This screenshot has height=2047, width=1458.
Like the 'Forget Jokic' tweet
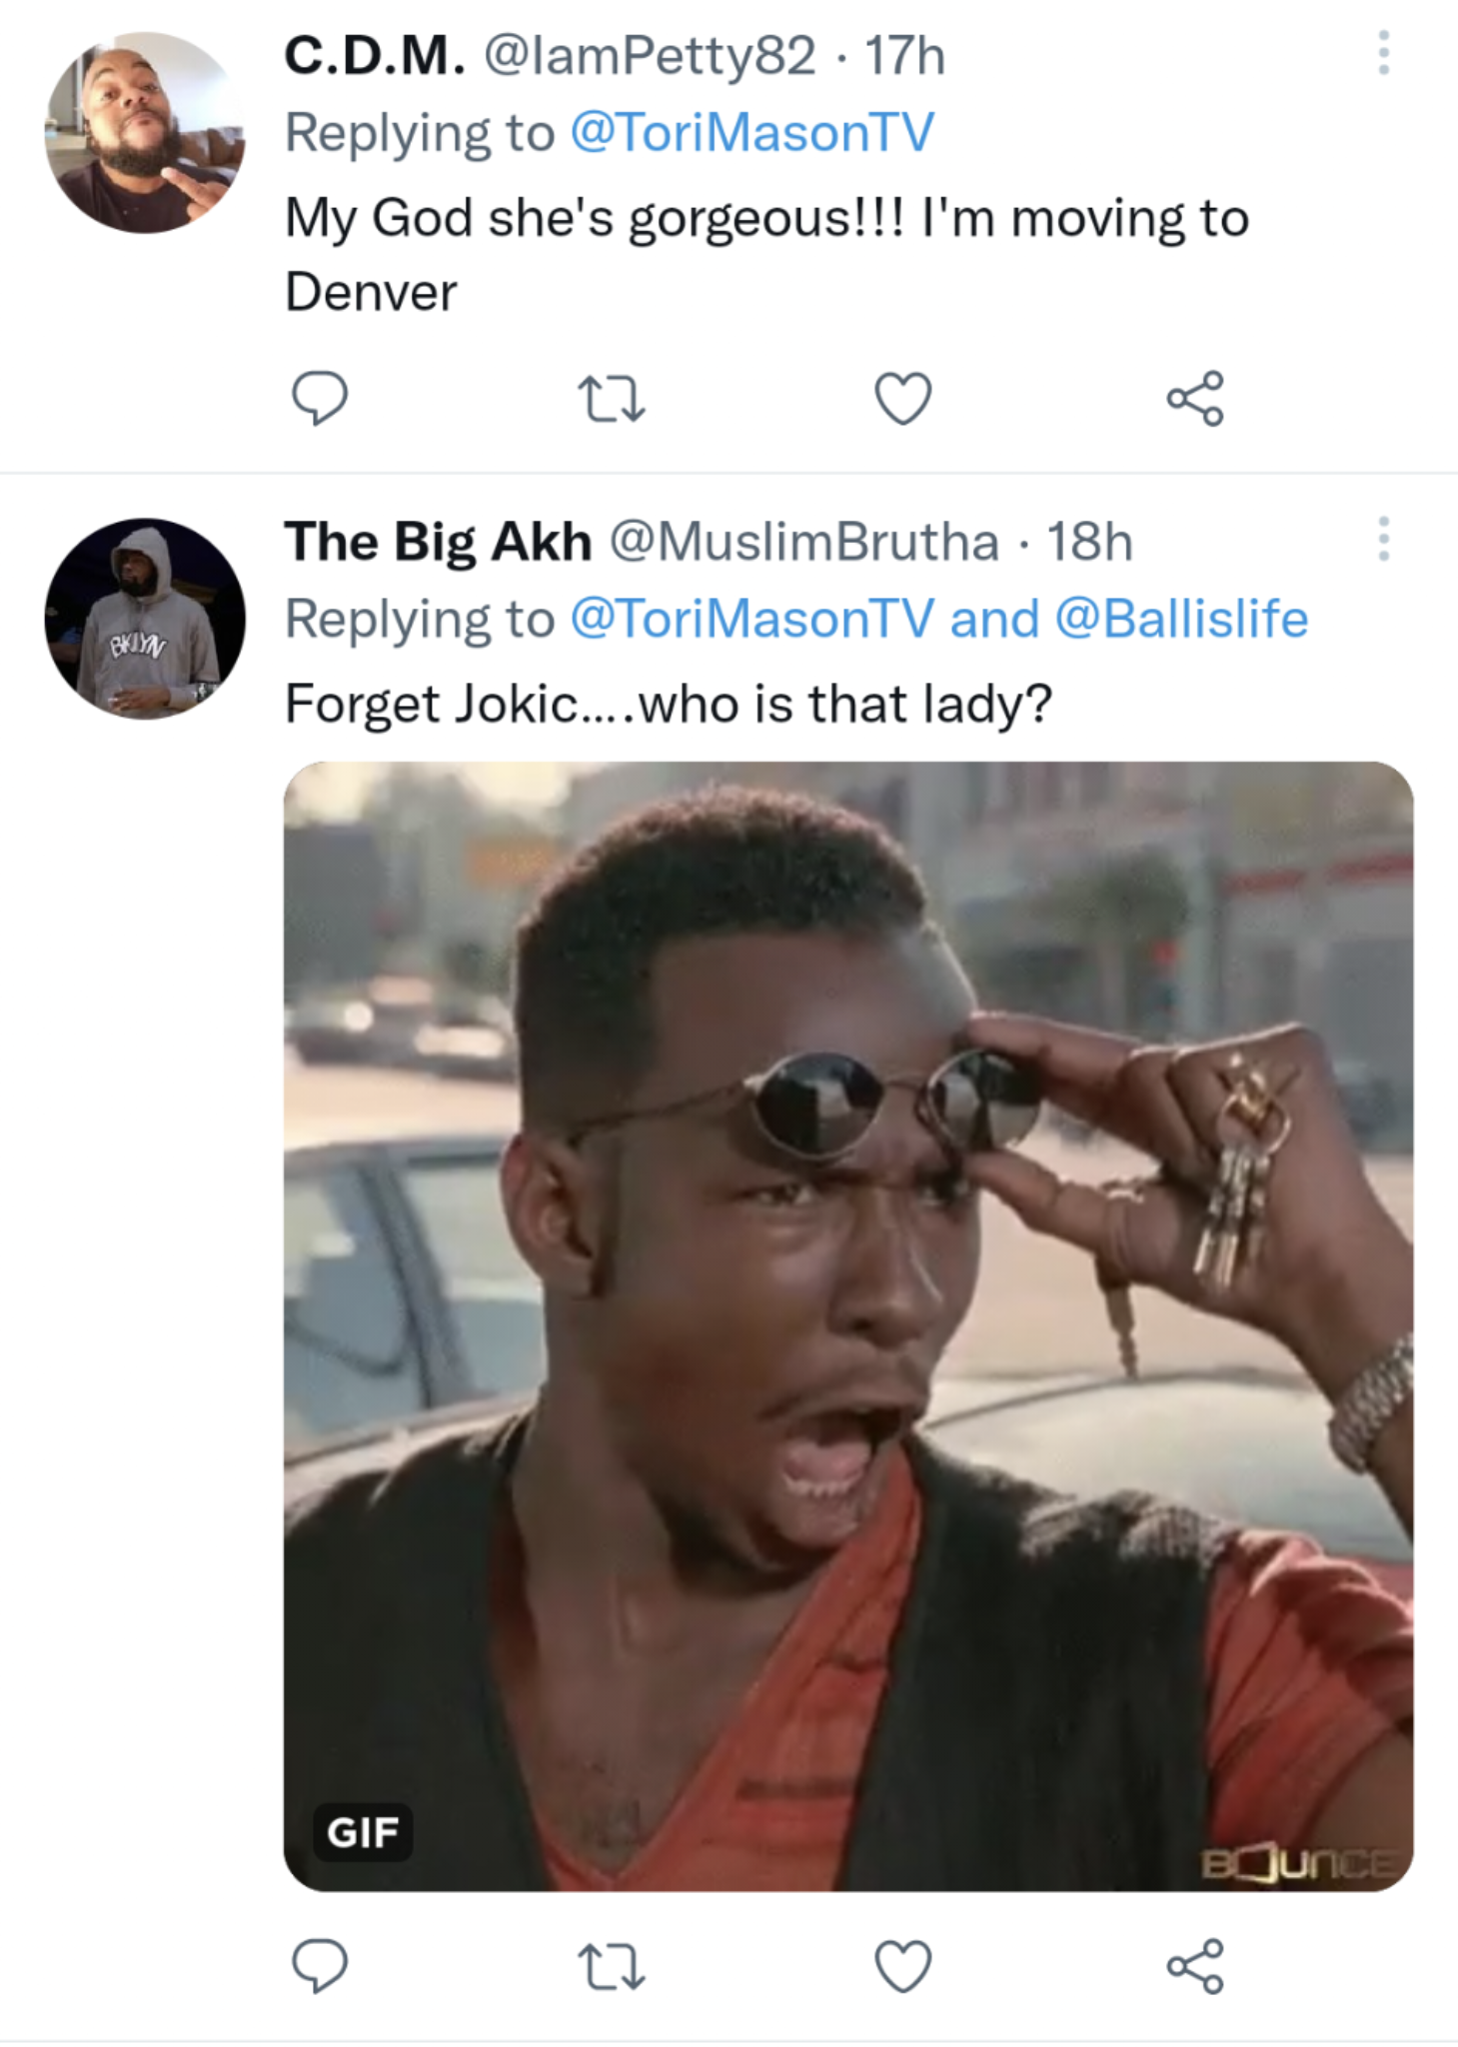903,1966
